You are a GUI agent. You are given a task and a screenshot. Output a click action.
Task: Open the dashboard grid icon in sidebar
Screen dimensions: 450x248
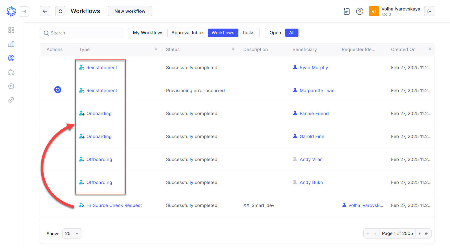pyautogui.click(x=11, y=30)
